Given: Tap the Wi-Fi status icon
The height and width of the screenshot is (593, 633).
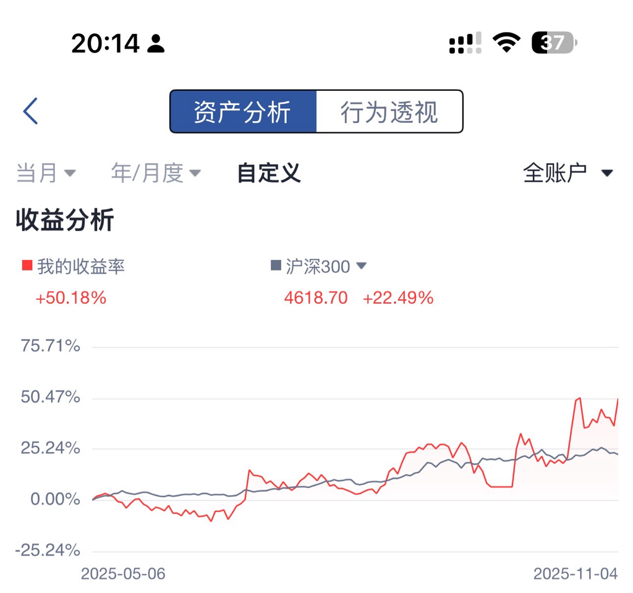Looking at the screenshot, I should [506, 43].
